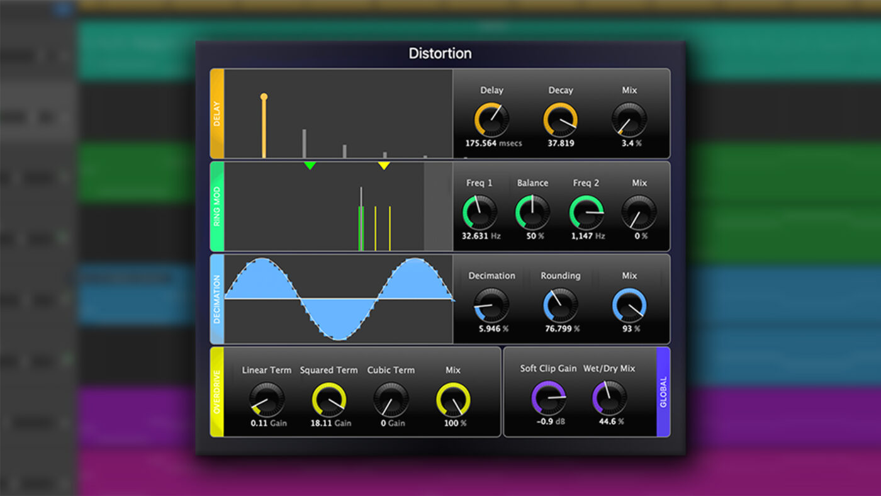Screen dimensions: 881x496
Task: Toggle the yellow OVERDRIVE section tab
Action: coord(217,392)
